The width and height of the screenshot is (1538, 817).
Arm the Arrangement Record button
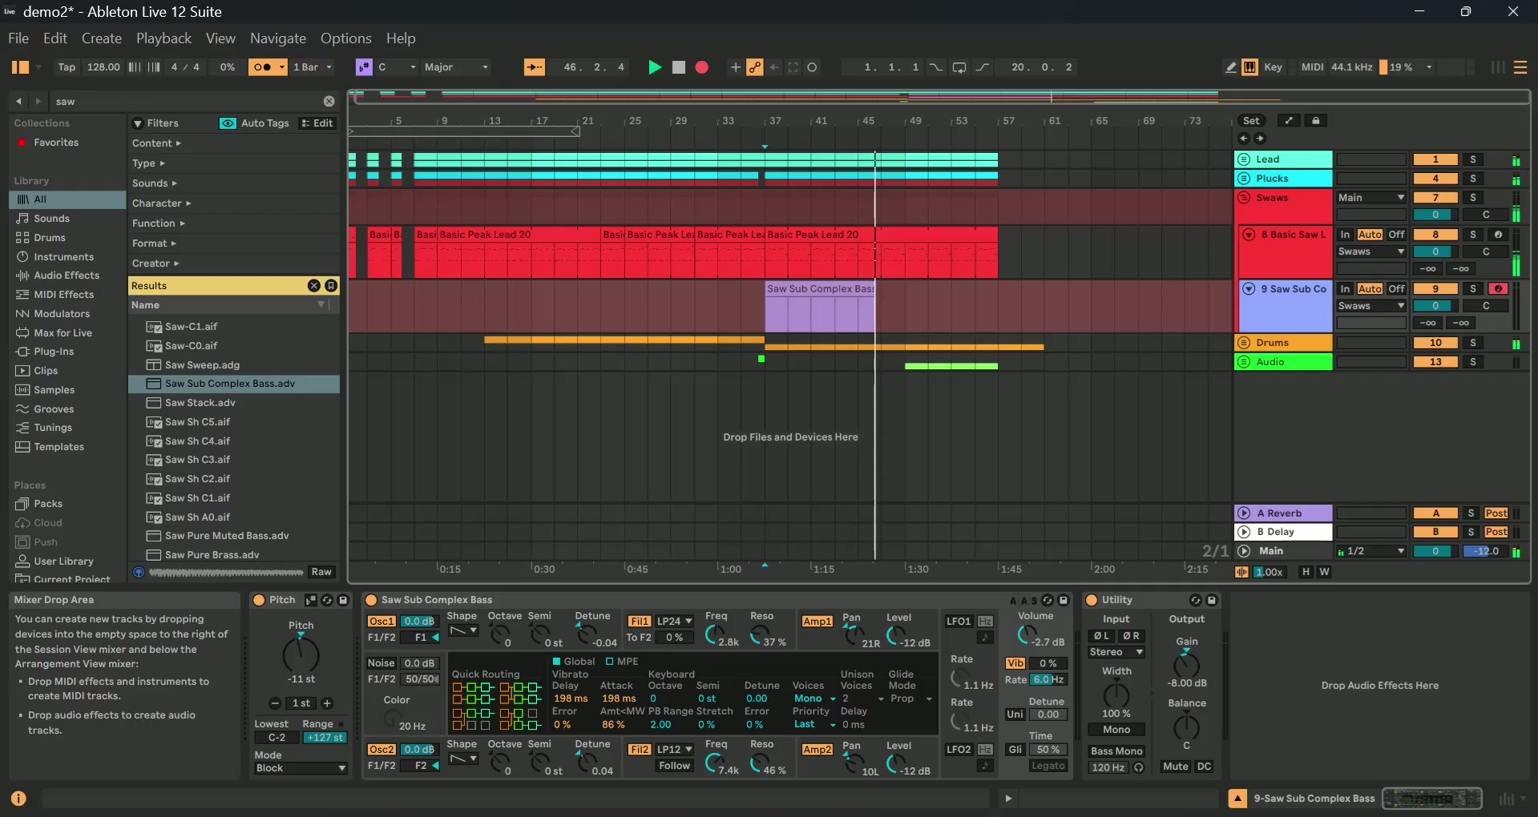click(x=702, y=67)
